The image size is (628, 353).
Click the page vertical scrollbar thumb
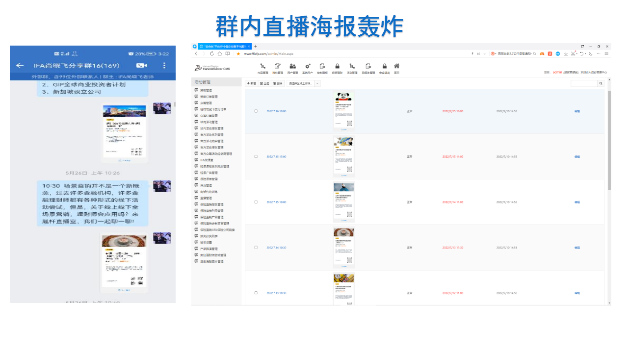pyautogui.click(x=609, y=140)
